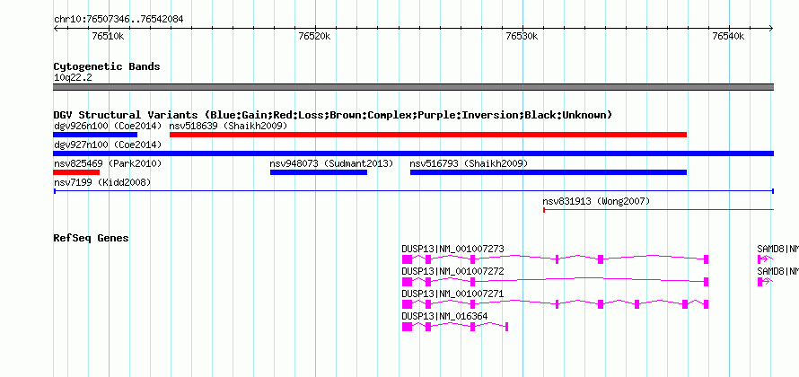Screen dimensions: 799x377
Task: Open the nsv825469 (Park2010) variant label
Action: coord(108,163)
